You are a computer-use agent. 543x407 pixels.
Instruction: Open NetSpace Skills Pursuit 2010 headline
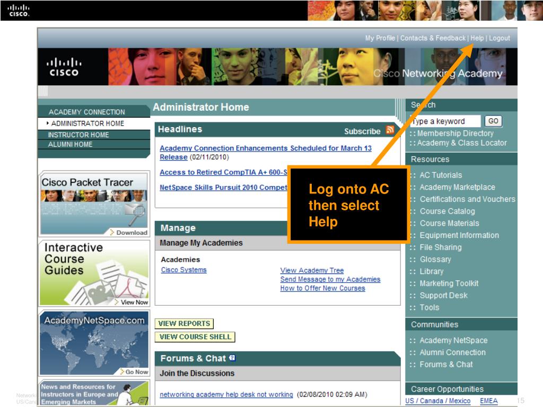[223, 188]
